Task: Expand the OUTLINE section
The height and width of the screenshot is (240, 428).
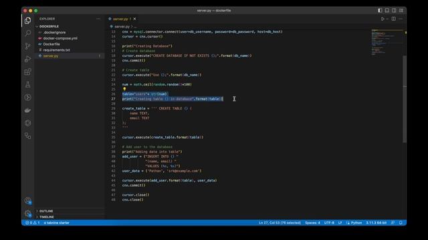Action: (46, 211)
